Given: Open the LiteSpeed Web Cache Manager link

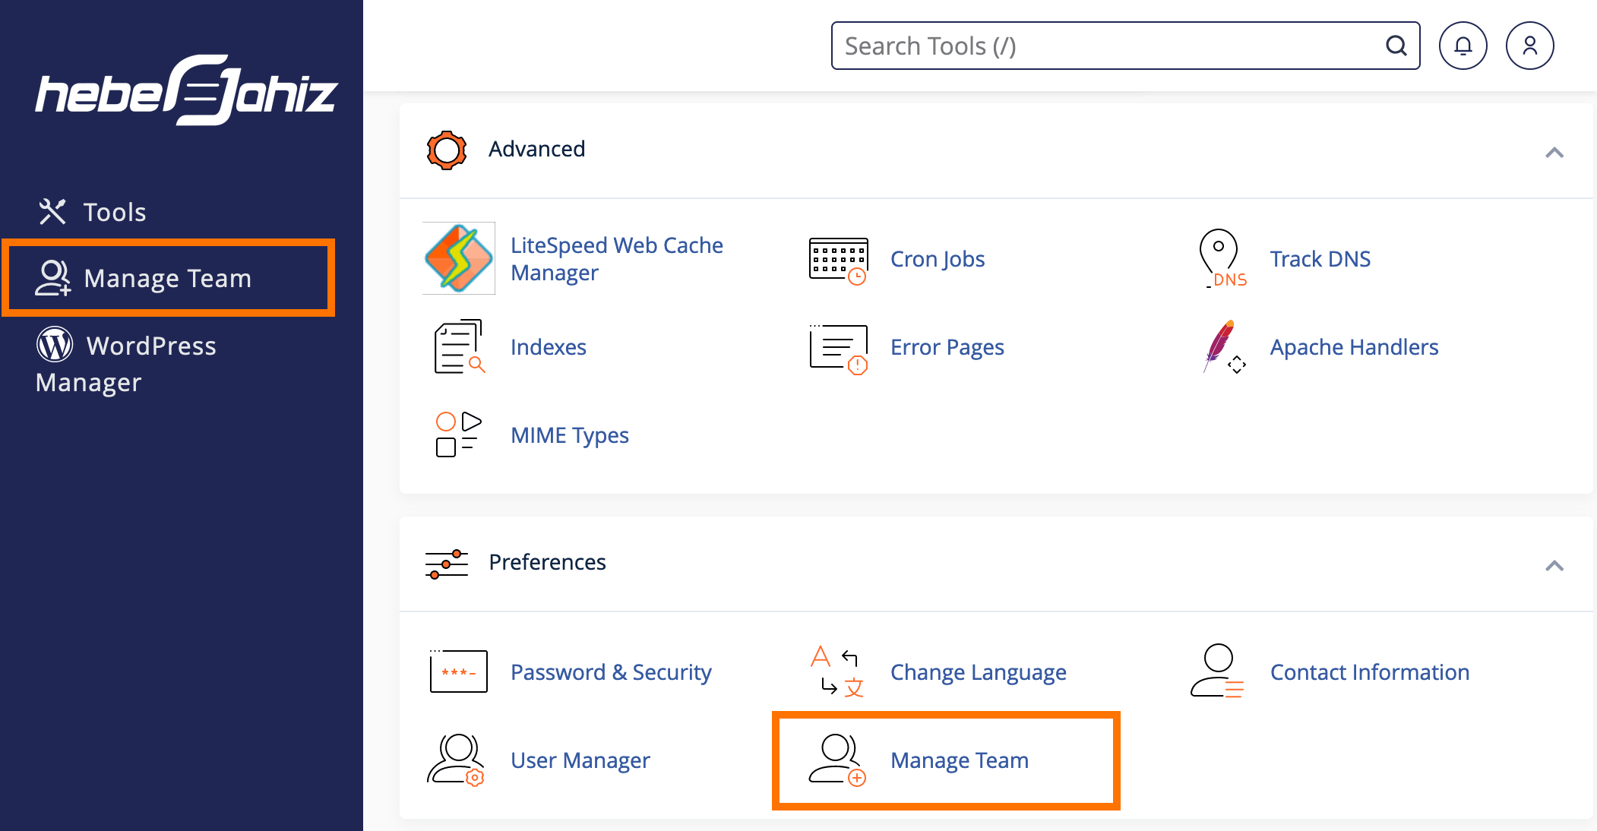Looking at the screenshot, I should [616, 259].
